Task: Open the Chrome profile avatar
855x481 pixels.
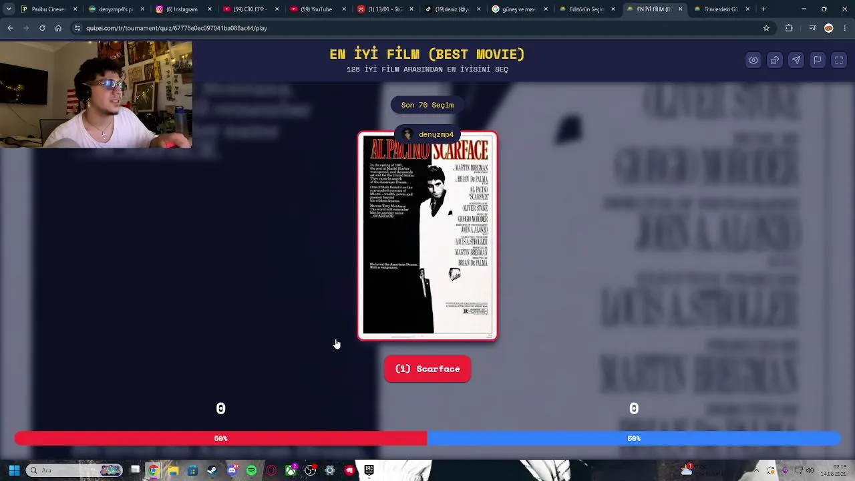Action: [x=829, y=28]
